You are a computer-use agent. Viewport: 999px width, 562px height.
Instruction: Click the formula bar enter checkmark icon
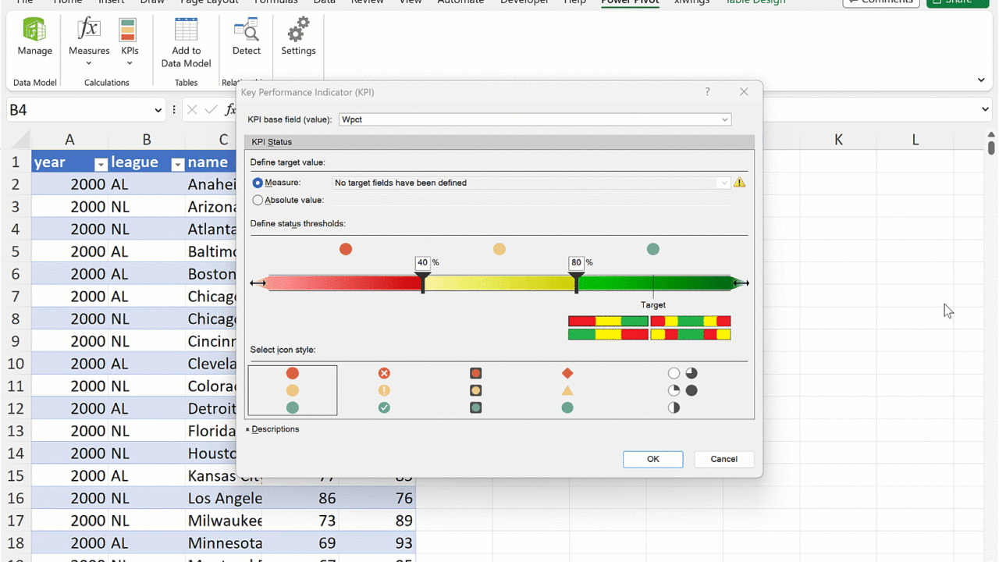(211, 110)
